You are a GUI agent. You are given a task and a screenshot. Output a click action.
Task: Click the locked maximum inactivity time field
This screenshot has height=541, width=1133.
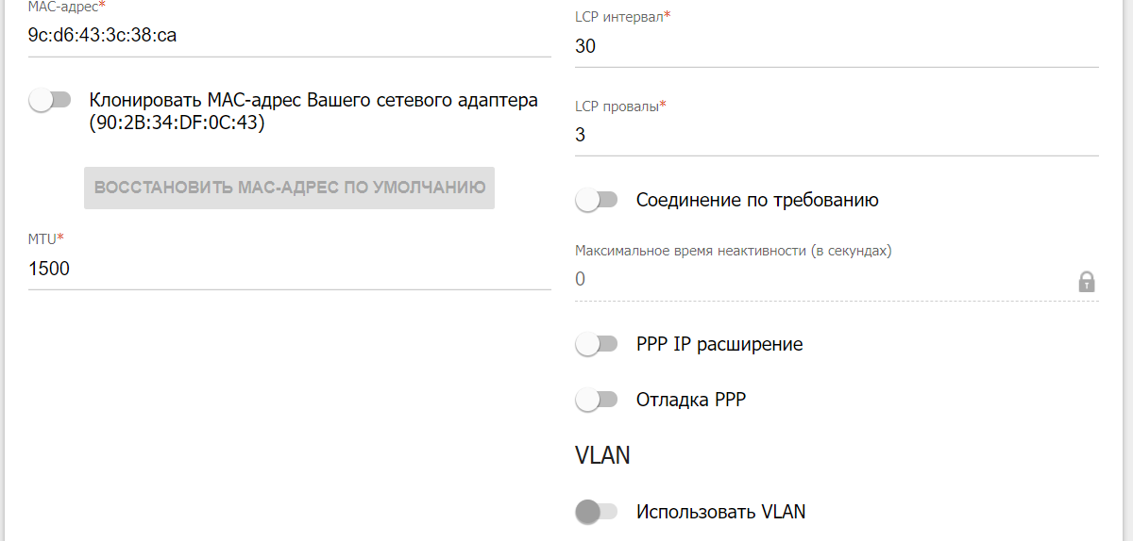point(837,279)
